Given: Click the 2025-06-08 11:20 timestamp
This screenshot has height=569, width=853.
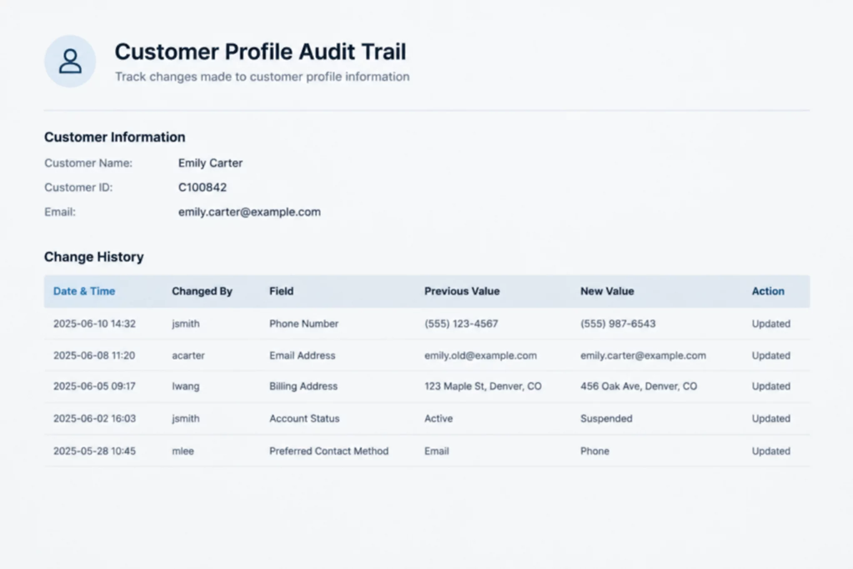Looking at the screenshot, I should [x=94, y=356].
